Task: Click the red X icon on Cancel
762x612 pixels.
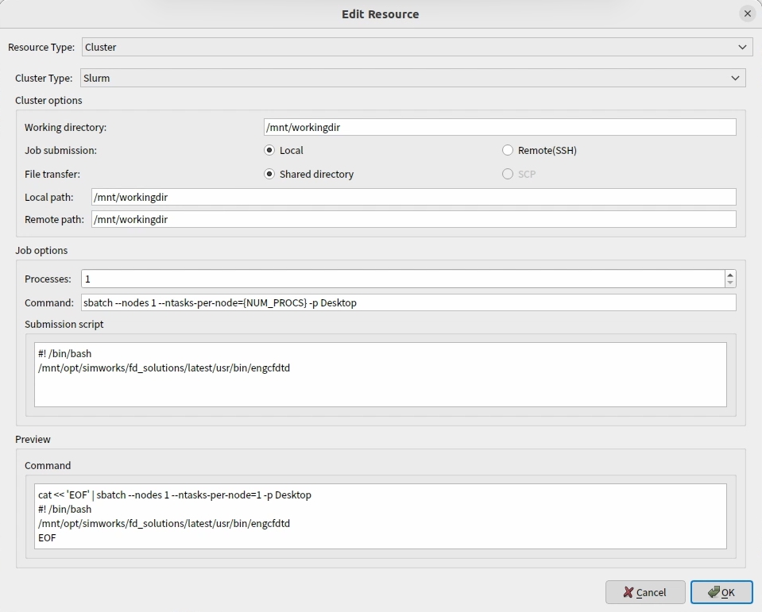Action: point(629,592)
